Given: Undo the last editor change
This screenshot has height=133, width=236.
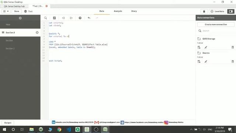Looking at the screenshot, I should pos(89,18).
